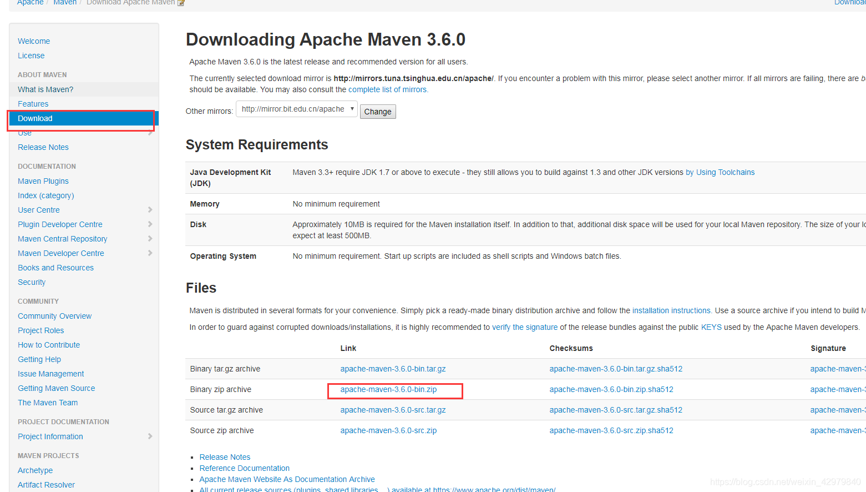Click 'Binary zip archive' row label

point(221,389)
